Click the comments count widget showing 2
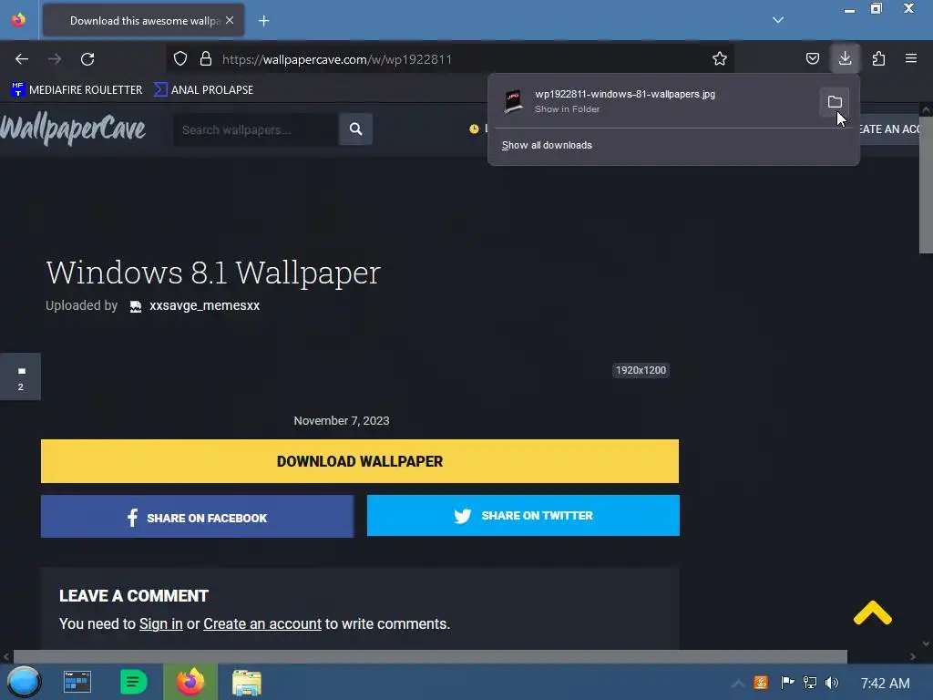The image size is (933, 700). pos(21,376)
